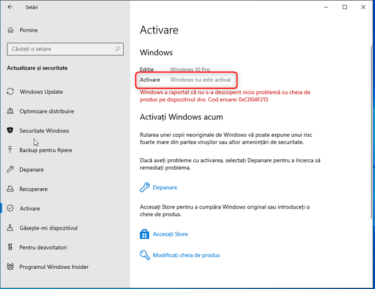Maximize the Setări window

pos(345,7)
